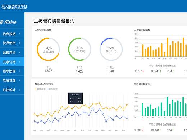The image size is (187, 140).
Task: Click the tallest orange bar near 100
Action: (168, 47)
